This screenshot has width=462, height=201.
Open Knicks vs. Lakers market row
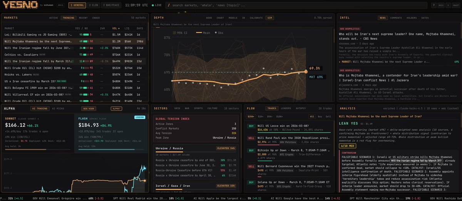(74, 75)
